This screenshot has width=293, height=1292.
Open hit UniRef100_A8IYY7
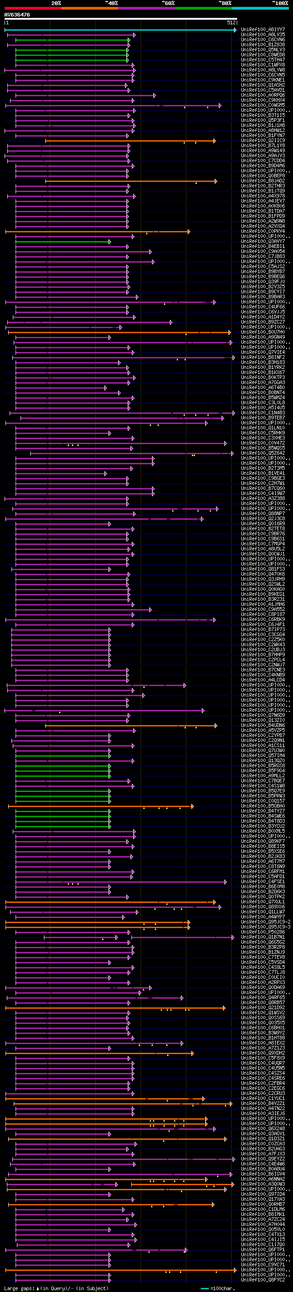[263, 30]
